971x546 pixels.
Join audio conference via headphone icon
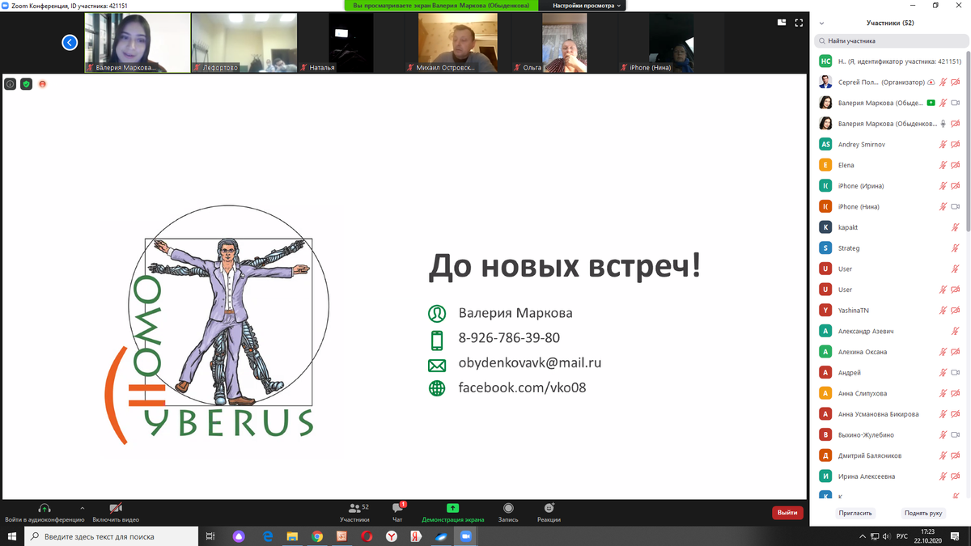click(x=45, y=508)
